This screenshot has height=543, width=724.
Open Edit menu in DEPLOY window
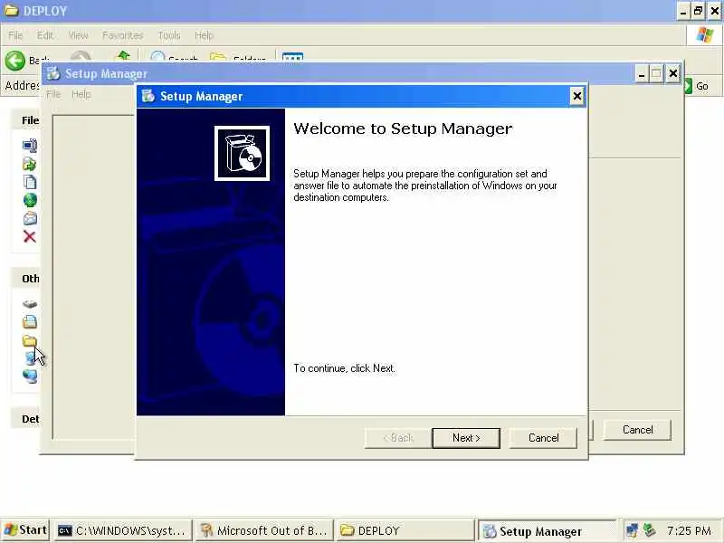tap(45, 35)
